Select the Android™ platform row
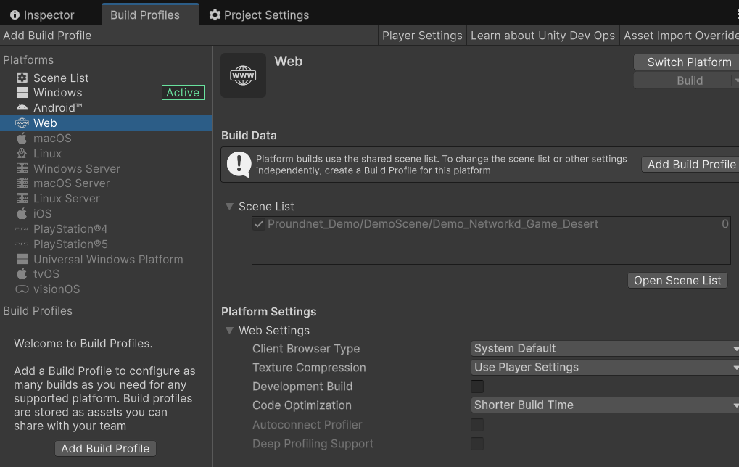The image size is (739, 467). click(x=106, y=108)
